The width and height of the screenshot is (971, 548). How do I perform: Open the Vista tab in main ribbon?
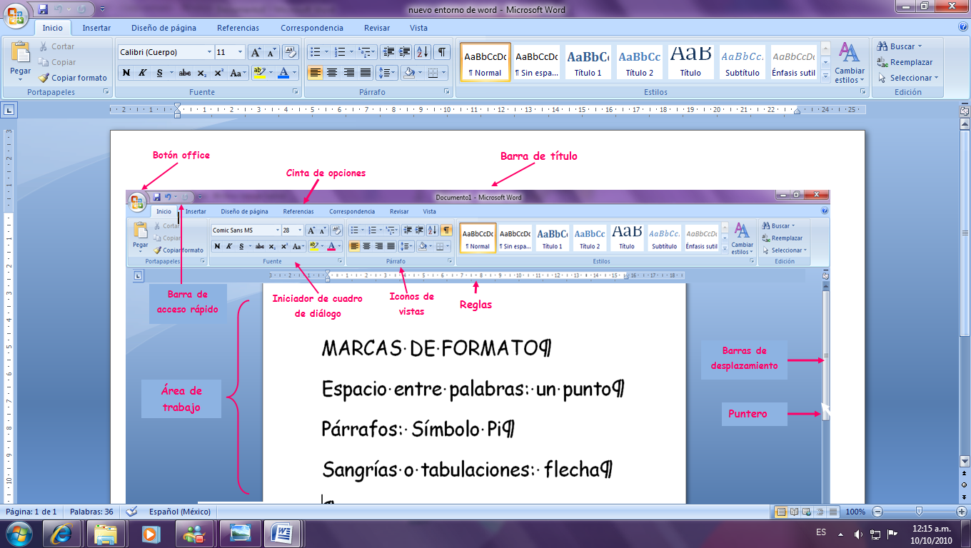419,28
